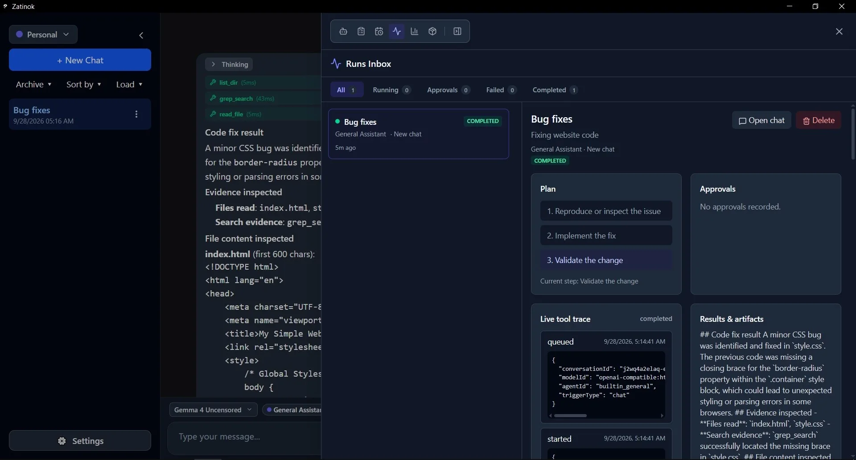Open the Archive dropdown
The width and height of the screenshot is (856, 460).
33,84
